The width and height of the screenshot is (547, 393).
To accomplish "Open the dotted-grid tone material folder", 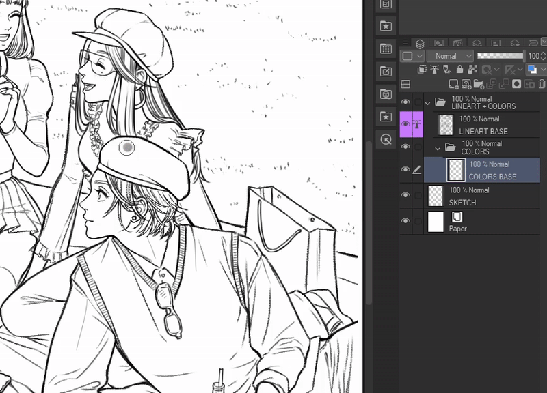I will coord(386,48).
